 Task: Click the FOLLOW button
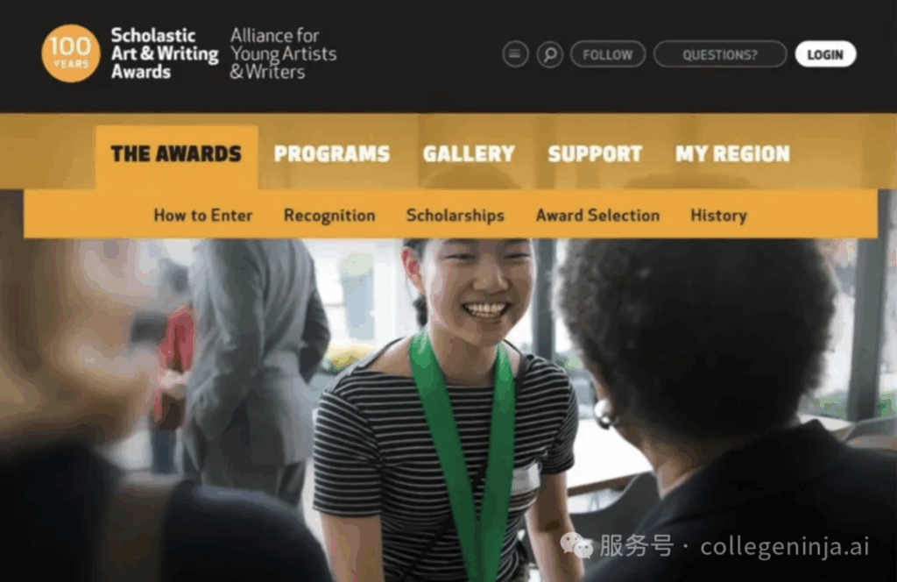pos(608,54)
